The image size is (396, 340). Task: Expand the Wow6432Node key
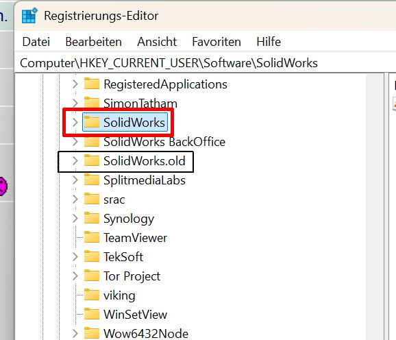pos(75,334)
